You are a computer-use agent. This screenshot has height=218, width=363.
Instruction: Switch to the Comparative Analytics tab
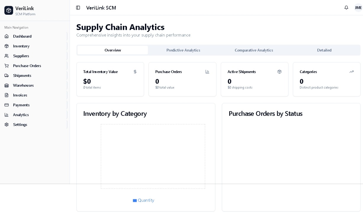tap(254, 50)
